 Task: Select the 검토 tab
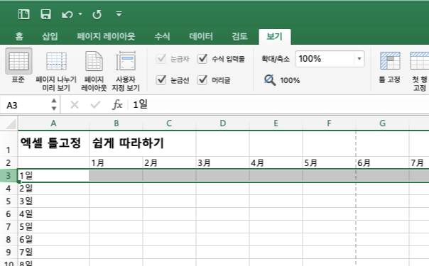point(239,36)
